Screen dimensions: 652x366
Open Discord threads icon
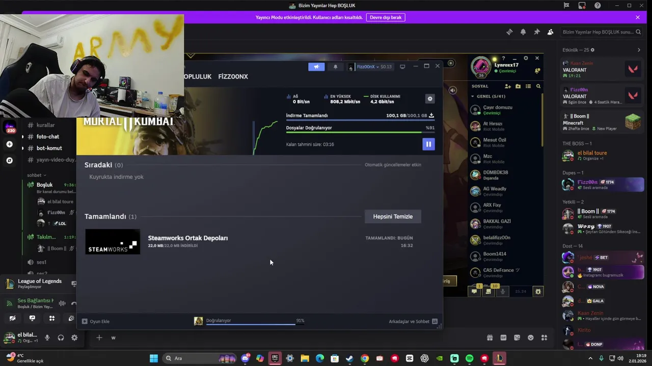509,32
